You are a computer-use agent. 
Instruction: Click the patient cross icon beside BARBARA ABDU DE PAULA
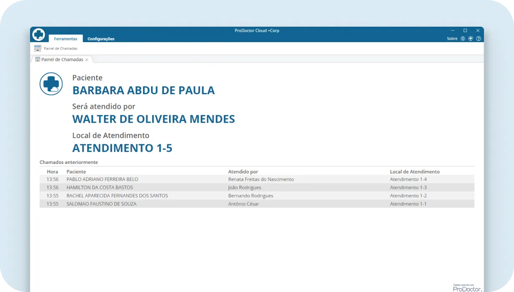(x=51, y=83)
